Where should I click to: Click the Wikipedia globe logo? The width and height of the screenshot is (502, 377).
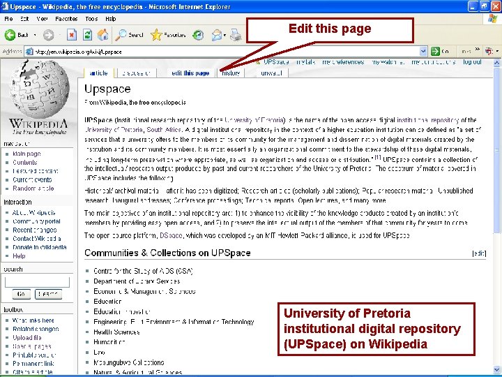pyautogui.click(x=39, y=90)
